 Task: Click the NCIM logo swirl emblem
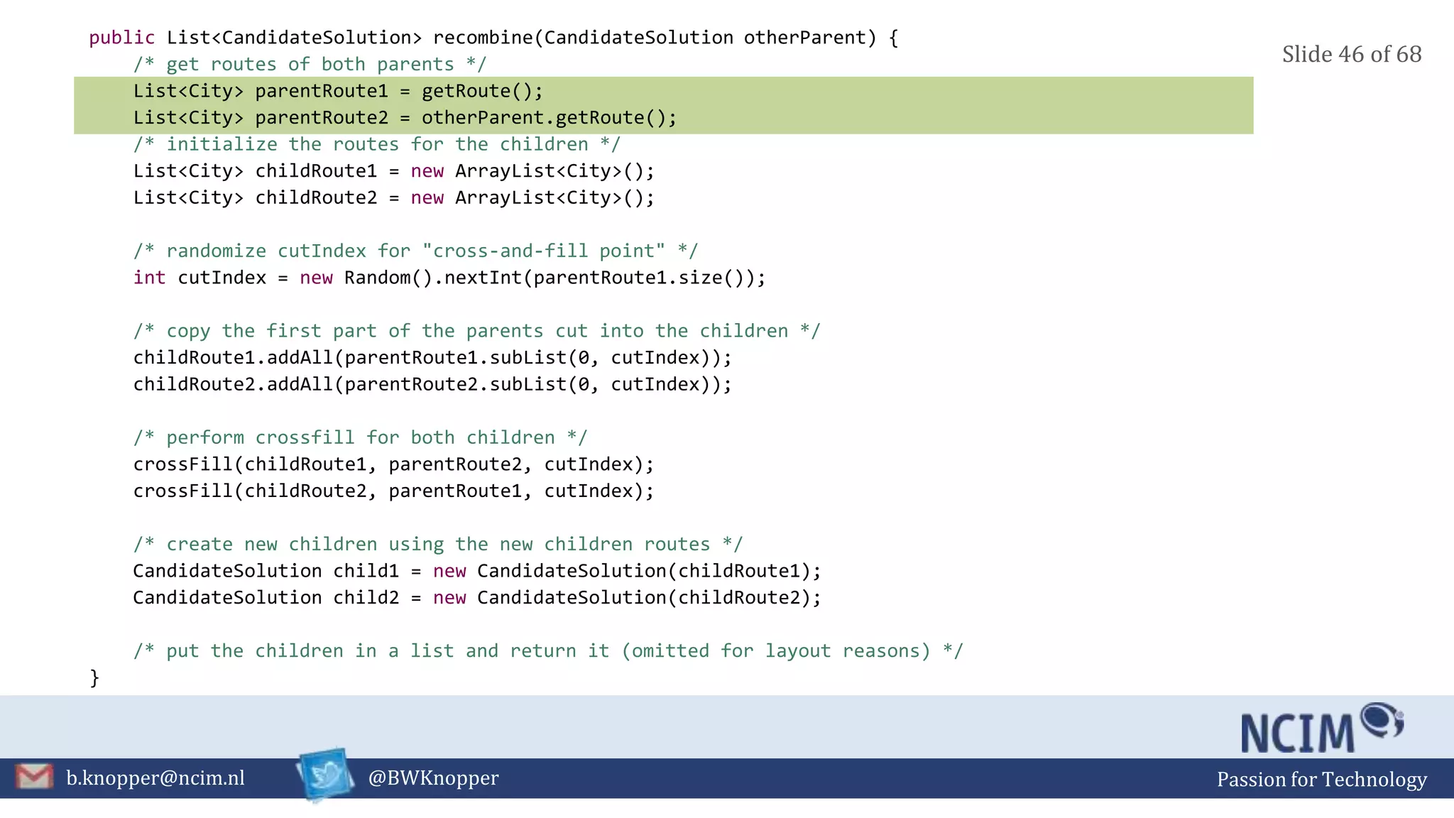point(1382,720)
